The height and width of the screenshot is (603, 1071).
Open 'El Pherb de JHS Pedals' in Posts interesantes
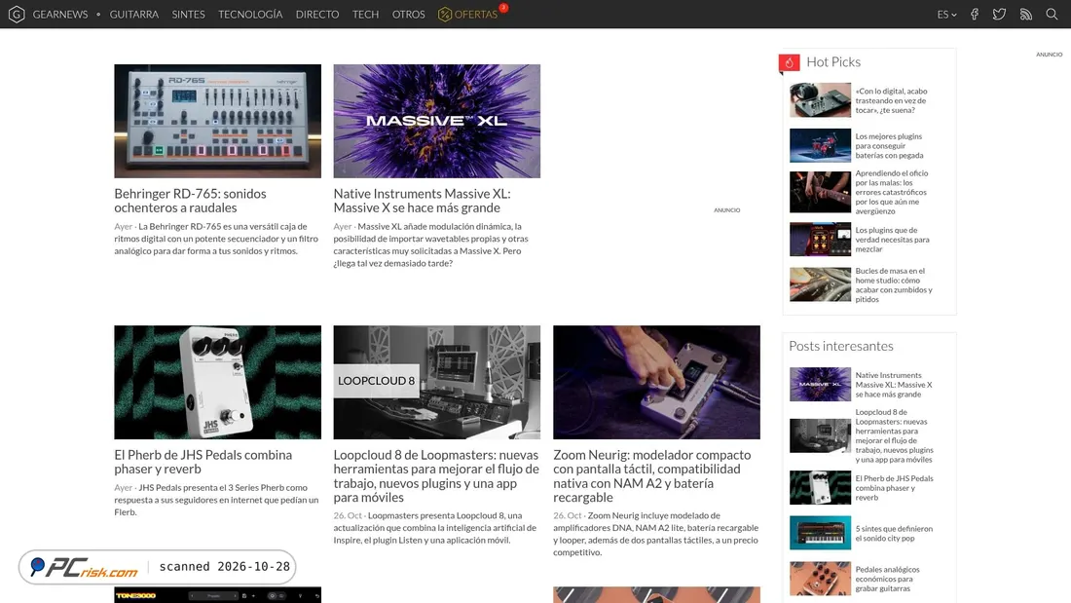(x=894, y=487)
